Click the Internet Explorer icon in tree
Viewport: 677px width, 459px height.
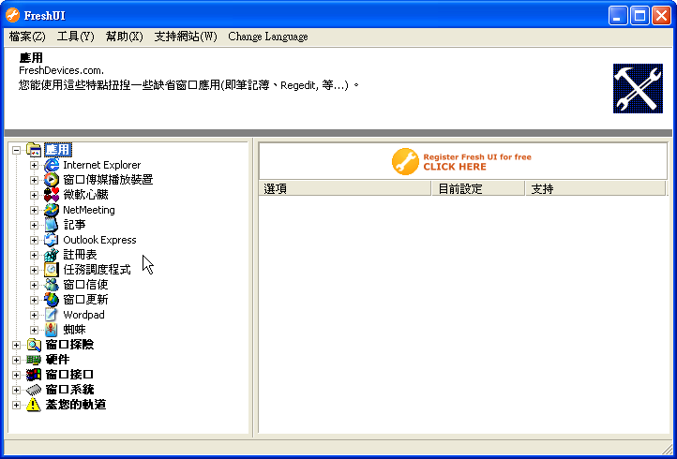click(x=52, y=165)
